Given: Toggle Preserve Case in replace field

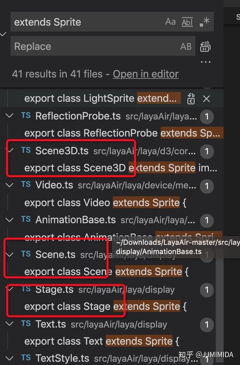Looking at the screenshot, I should (x=186, y=46).
